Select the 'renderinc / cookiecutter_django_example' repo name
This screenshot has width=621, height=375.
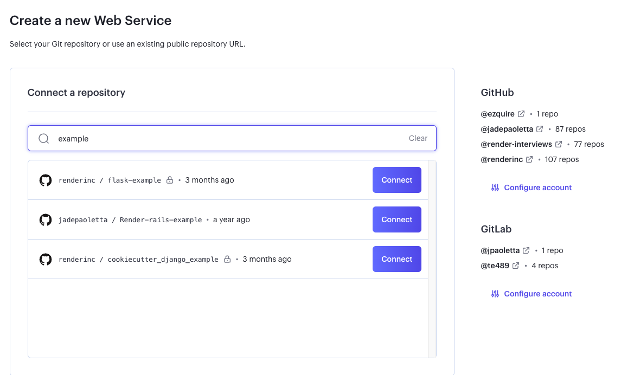point(139,259)
